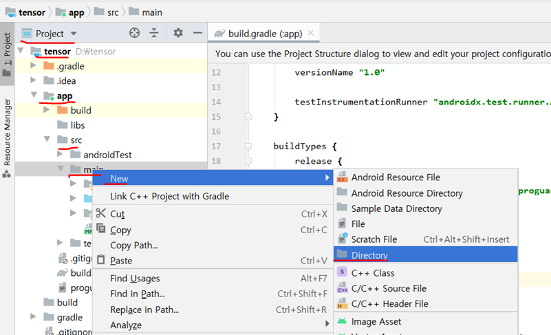
Task: Collapse the main folder node
Action: click(x=61, y=169)
